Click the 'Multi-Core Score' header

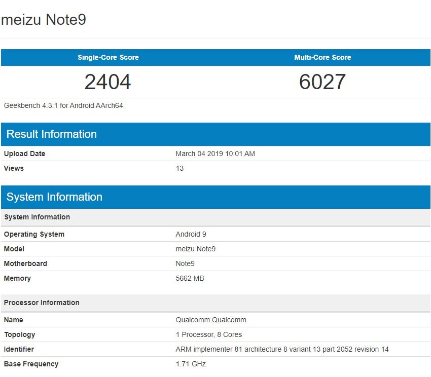point(322,57)
